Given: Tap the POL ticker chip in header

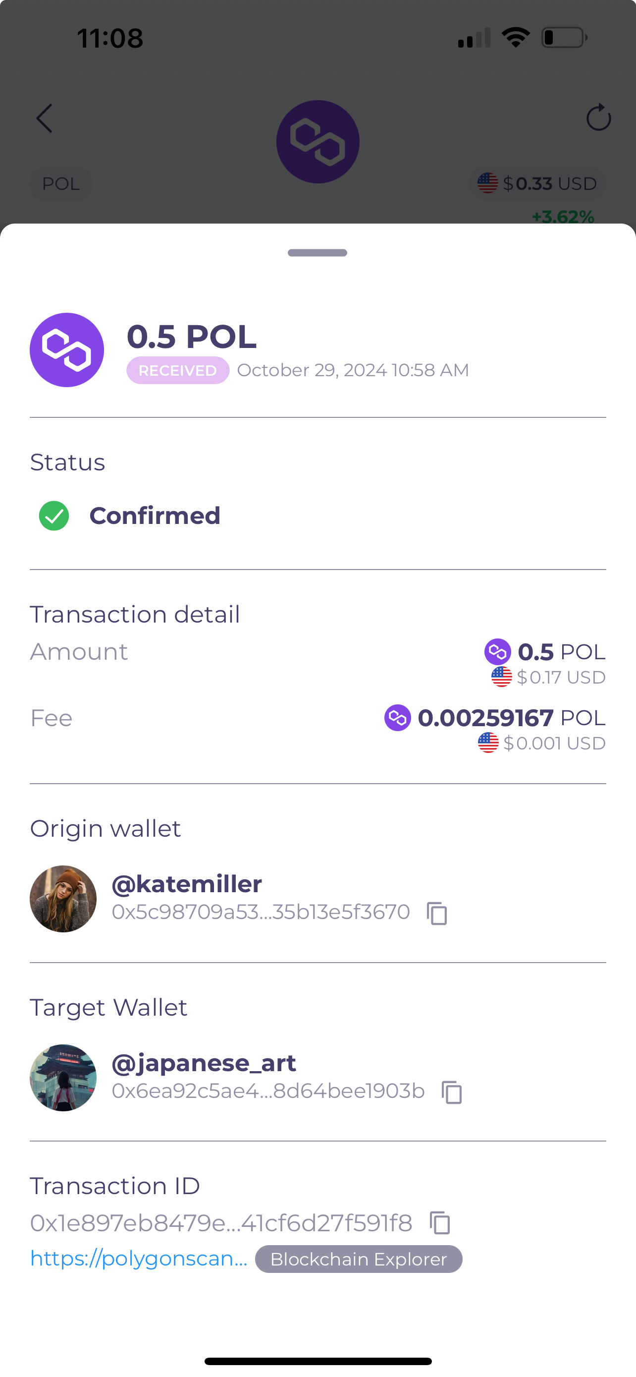Looking at the screenshot, I should (61, 184).
